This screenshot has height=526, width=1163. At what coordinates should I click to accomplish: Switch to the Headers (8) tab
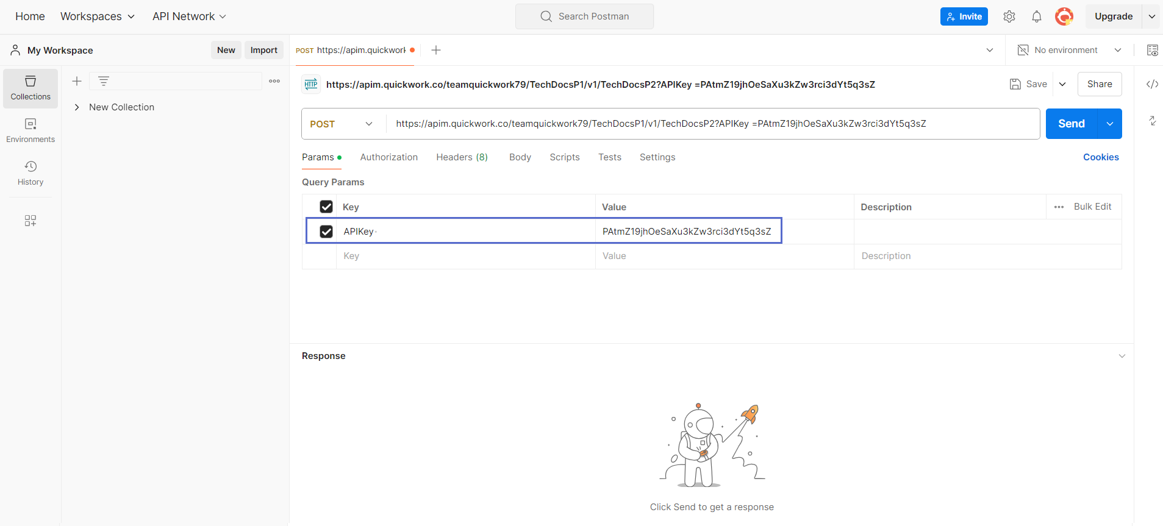(462, 157)
